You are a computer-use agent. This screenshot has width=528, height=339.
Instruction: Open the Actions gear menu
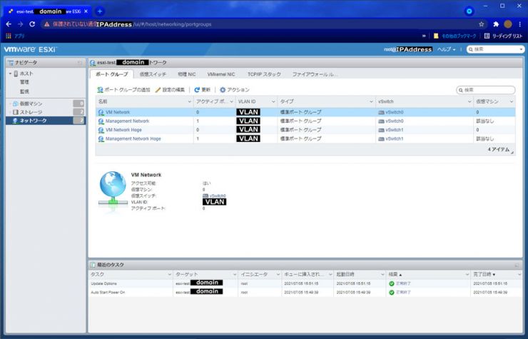coord(235,90)
